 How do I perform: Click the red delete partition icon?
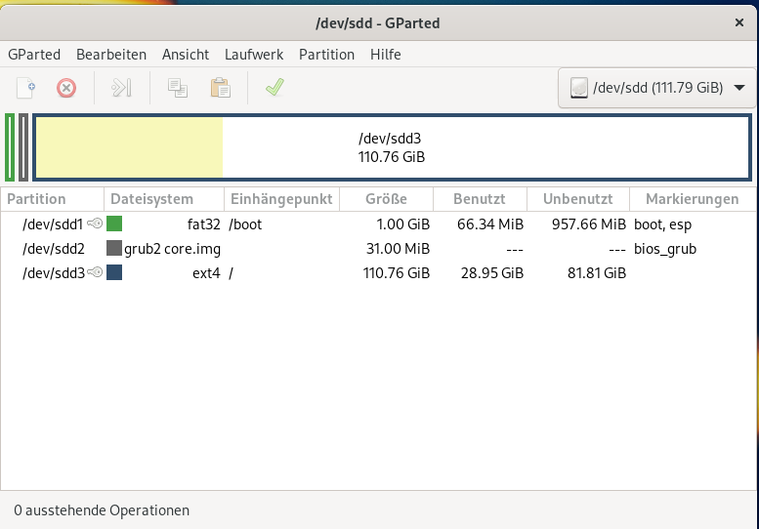pos(66,88)
